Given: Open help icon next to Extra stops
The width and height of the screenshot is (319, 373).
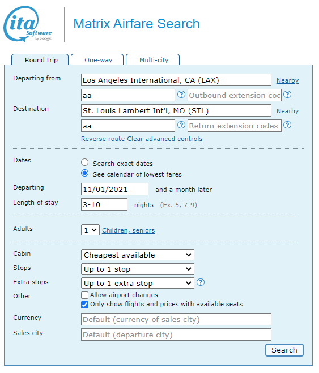Looking at the screenshot, I should point(201,282).
